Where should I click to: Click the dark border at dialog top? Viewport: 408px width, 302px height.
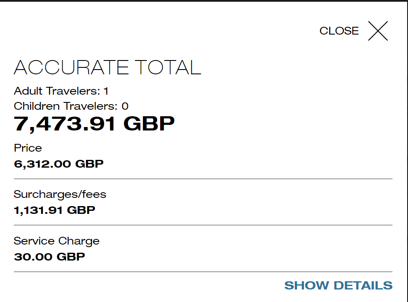[x=204, y=1]
